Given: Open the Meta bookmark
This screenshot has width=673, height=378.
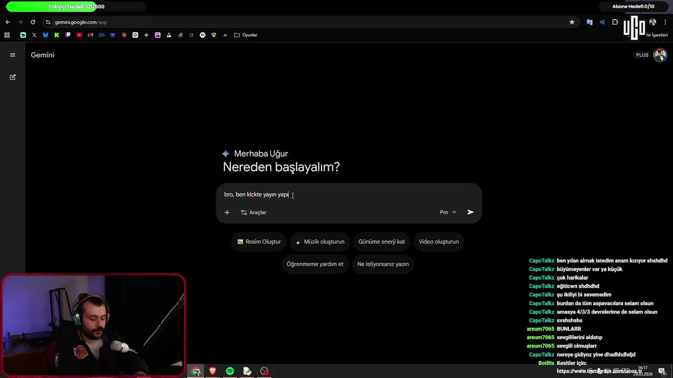Looking at the screenshot, I should (x=101, y=35).
